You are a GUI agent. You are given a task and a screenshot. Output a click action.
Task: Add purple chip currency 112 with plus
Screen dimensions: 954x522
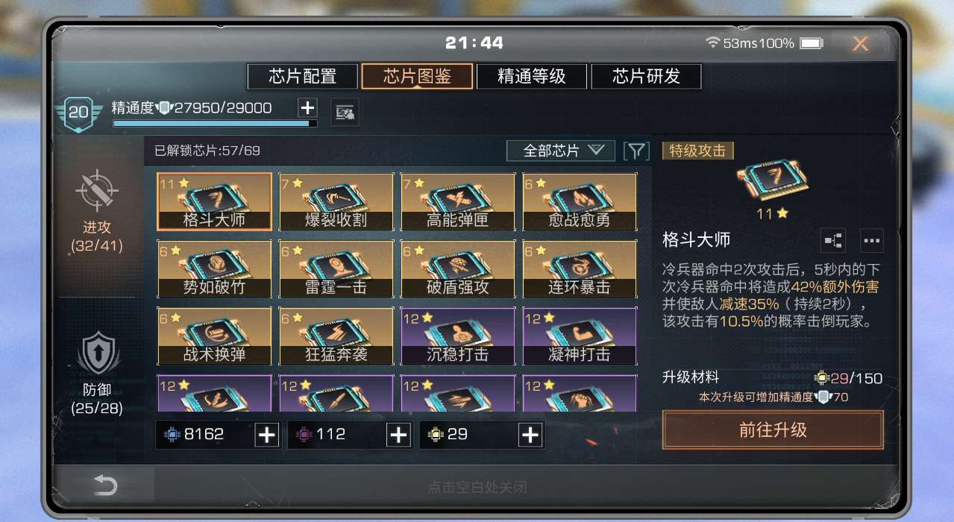[x=398, y=434]
